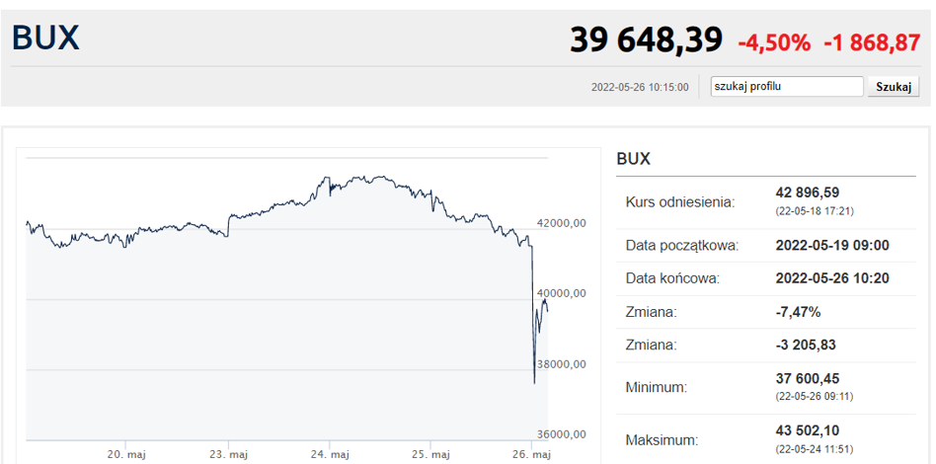This screenshot has height=464, width=936.
Task: Click the 38000,00 price axis label
Action: pos(561,363)
